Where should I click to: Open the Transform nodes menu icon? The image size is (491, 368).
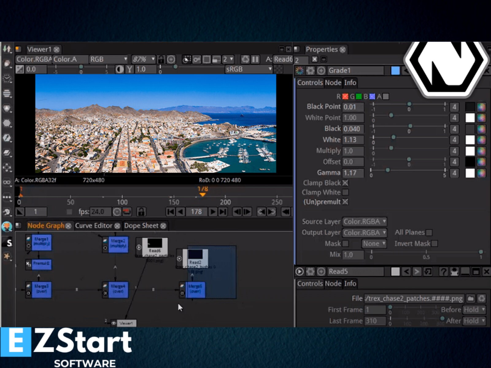[x=7, y=167]
